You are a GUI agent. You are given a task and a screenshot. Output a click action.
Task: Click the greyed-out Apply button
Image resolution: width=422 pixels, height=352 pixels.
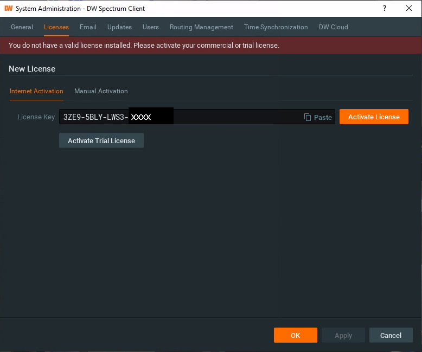(343, 335)
